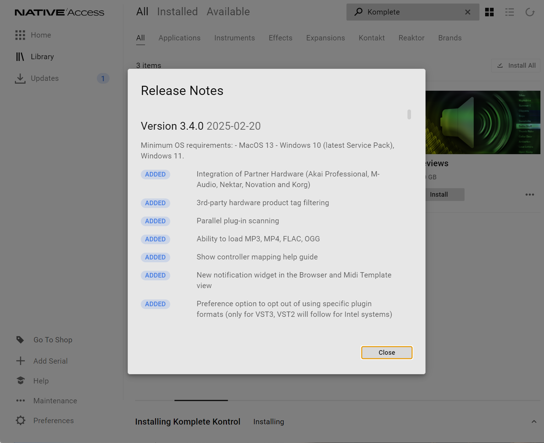
Task: Switch to grid view layout
Action: 489,12
